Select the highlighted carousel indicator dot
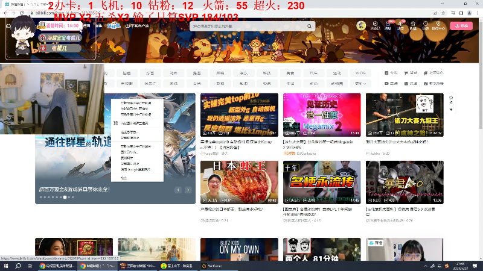The width and height of the screenshot is (483, 271). [65, 198]
